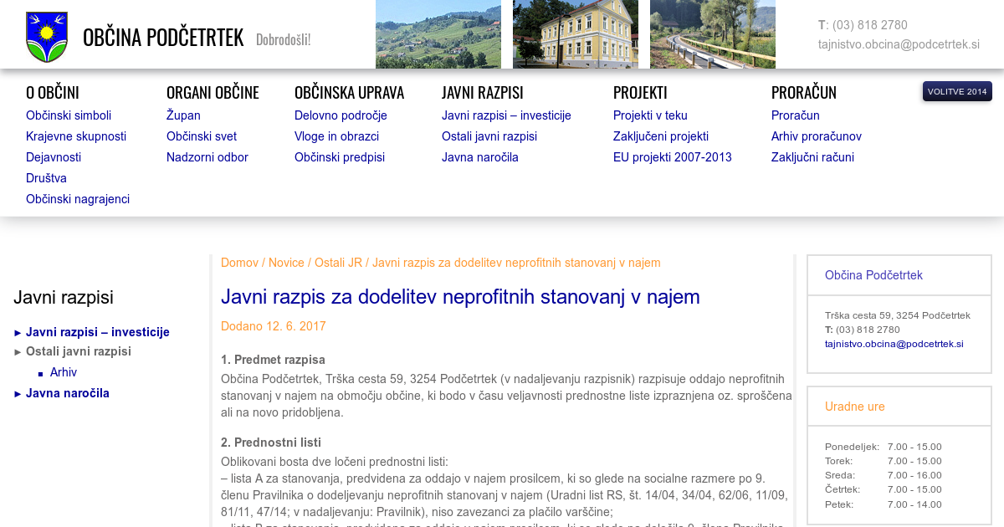The width and height of the screenshot is (1004, 527).
Task: Select Javna naročila in top navigation
Action: click(x=479, y=157)
